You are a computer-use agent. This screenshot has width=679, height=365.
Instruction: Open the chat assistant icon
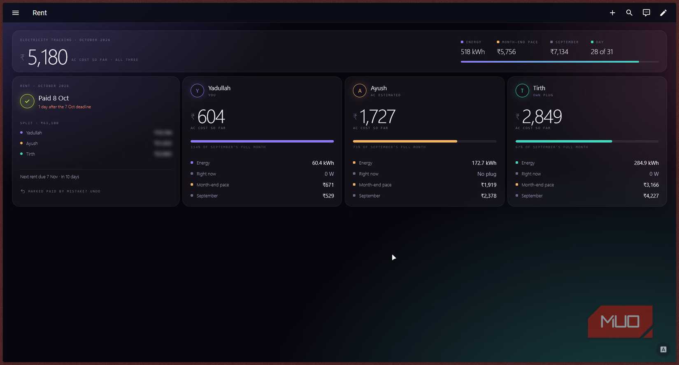(646, 13)
